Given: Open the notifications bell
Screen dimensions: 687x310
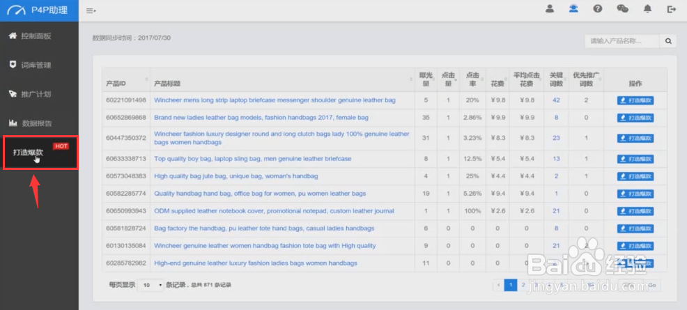Looking at the screenshot, I should (x=647, y=9).
